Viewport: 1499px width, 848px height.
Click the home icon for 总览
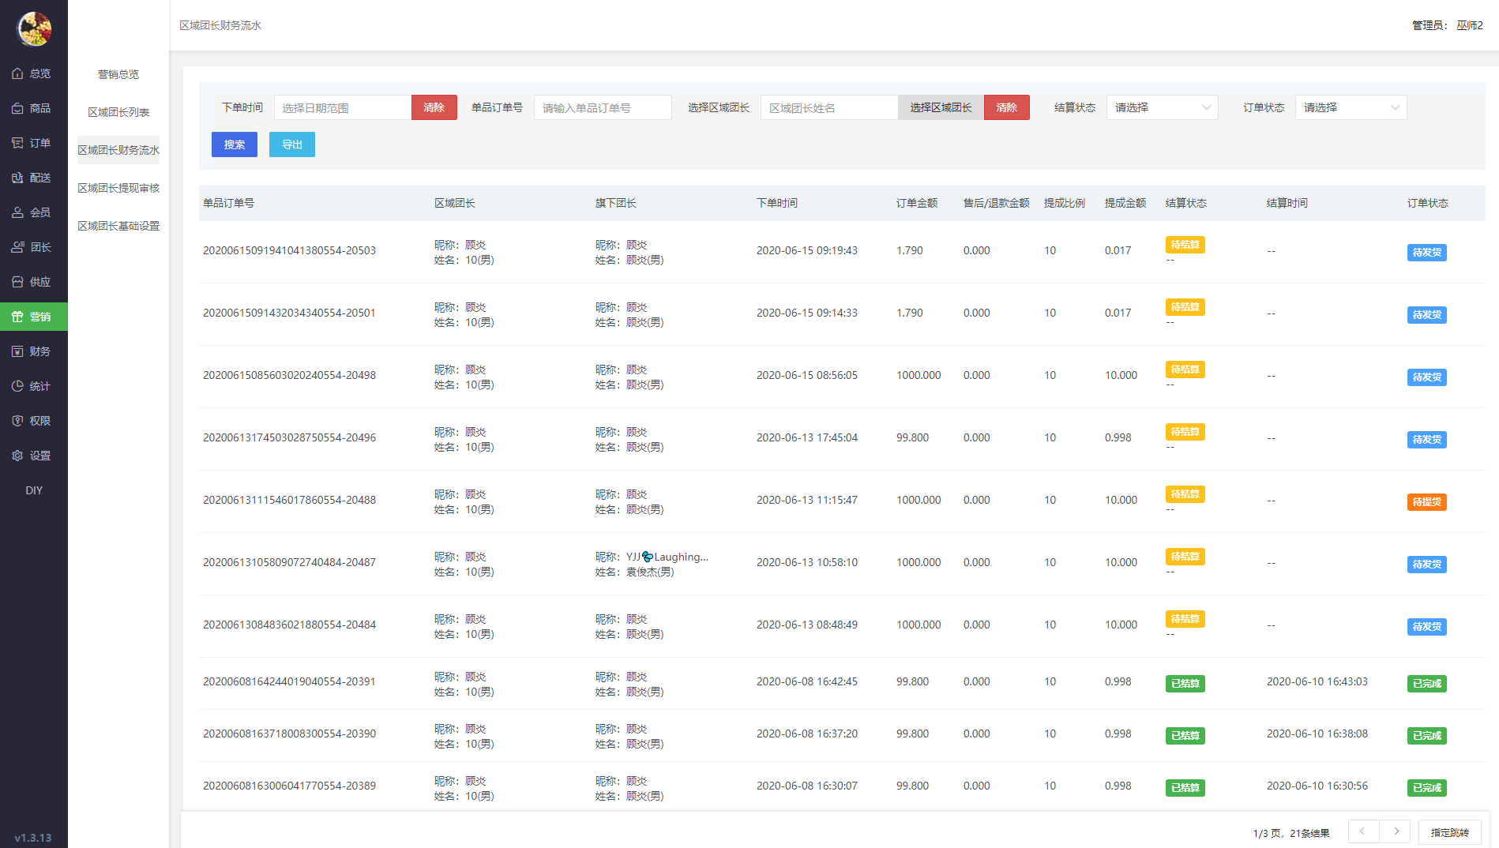[x=17, y=73]
